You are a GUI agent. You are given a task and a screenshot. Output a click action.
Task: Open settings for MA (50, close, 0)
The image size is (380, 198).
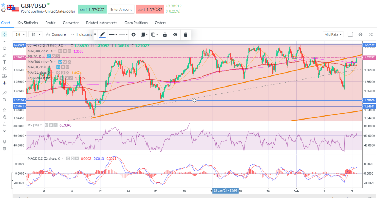pyautogui.click(x=63, y=67)
